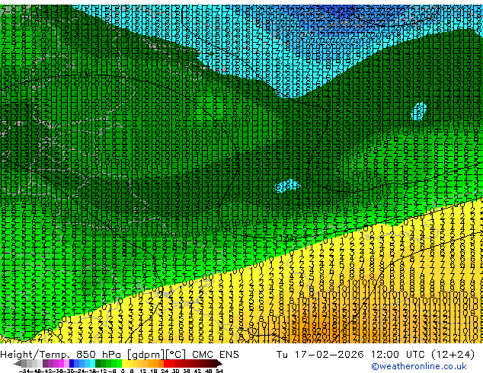Image resolution: width=483 pixels, height=373 pixels.
Task: Pick the dark blue legend swatch at -30
Action: 72,364
